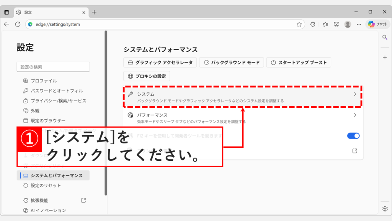Start a Web Capture screenshot
This screenshot has height=221, width=392.
tap(336, 24)
